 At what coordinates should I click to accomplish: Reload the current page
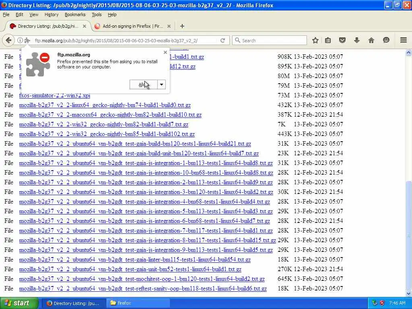pos(222,41)
